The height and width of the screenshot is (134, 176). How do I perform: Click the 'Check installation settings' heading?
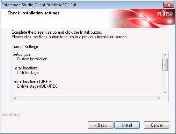click(34, 13)
